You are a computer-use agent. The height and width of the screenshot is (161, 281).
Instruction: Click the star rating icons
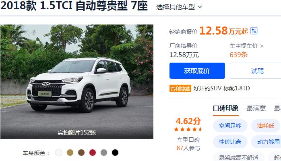click(188, 129)
